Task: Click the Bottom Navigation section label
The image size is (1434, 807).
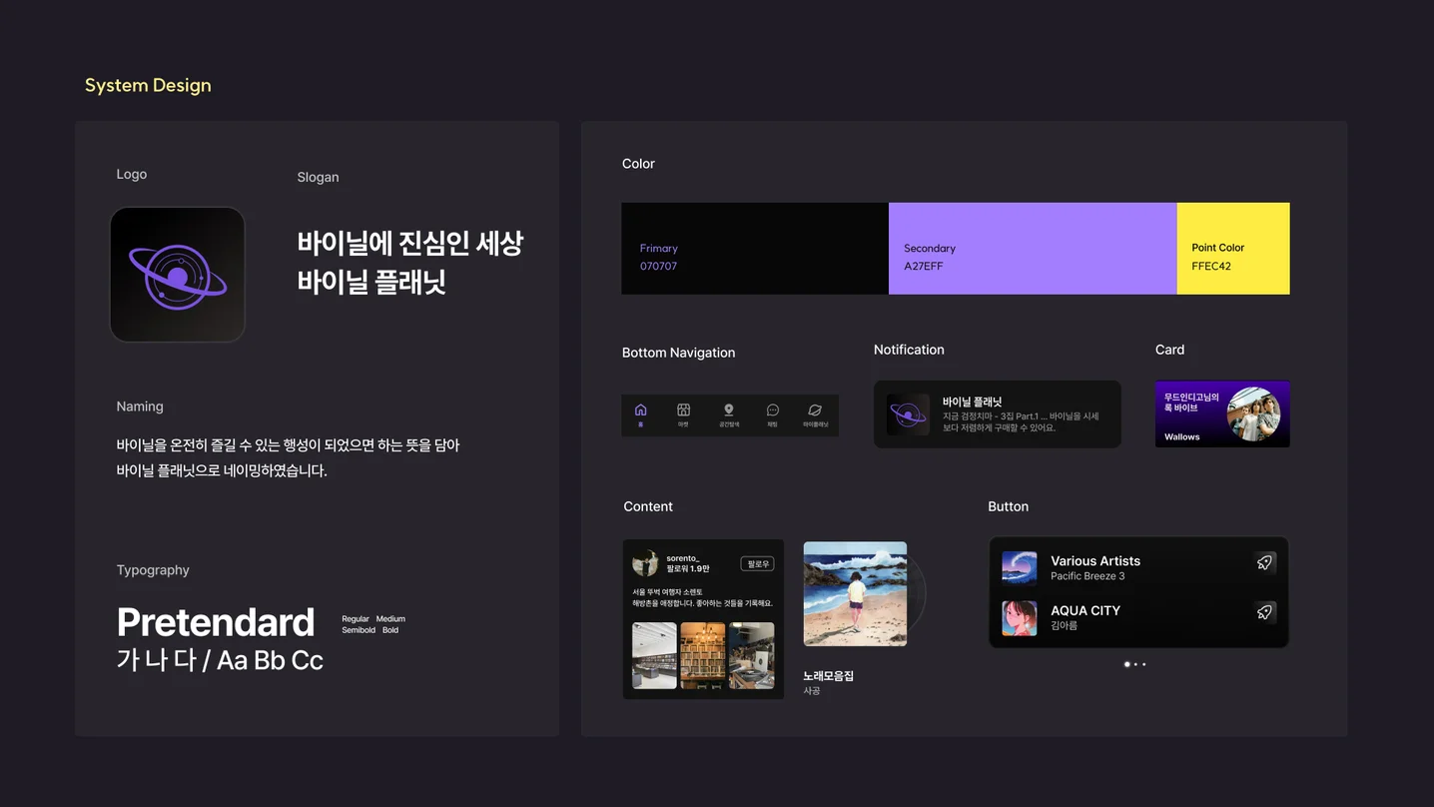Action: tap(678, 353)
